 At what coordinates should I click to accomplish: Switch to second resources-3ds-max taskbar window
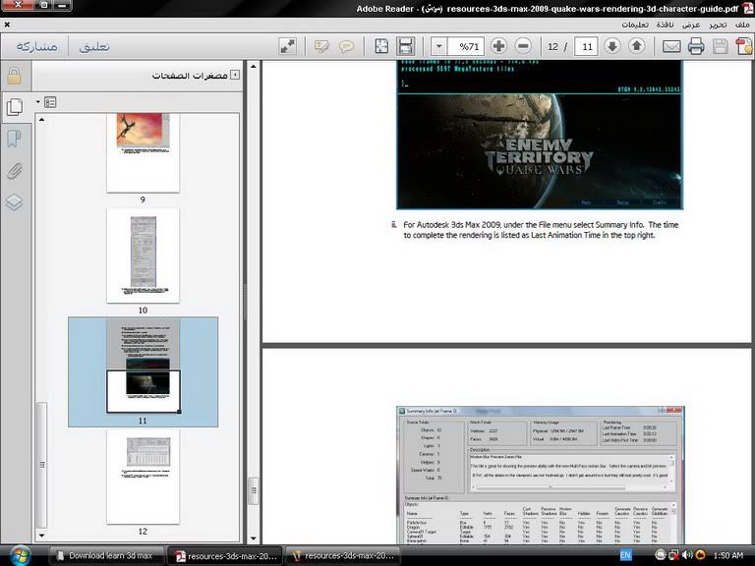343,556
